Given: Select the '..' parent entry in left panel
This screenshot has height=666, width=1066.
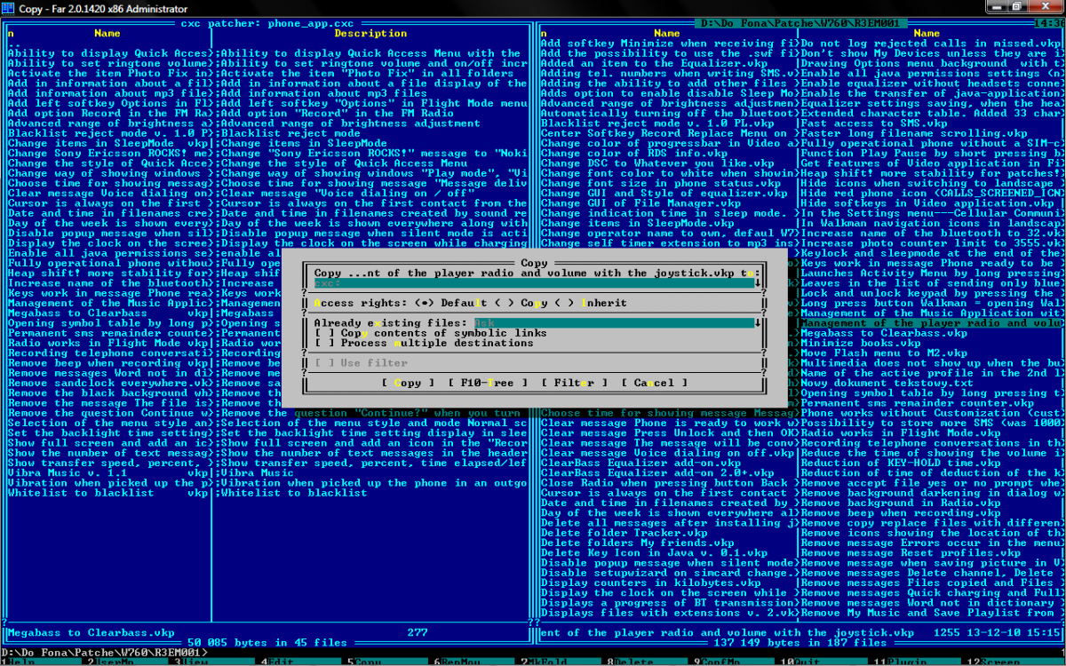Looking at the screenshot, I should click(x=107, y=44).
